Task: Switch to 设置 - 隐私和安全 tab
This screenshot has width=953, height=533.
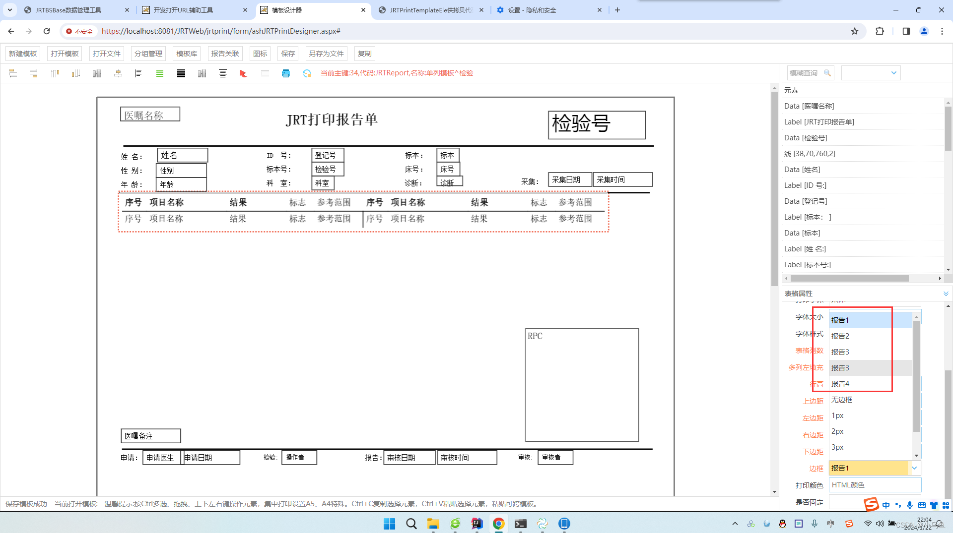Action: pos(548,10)
